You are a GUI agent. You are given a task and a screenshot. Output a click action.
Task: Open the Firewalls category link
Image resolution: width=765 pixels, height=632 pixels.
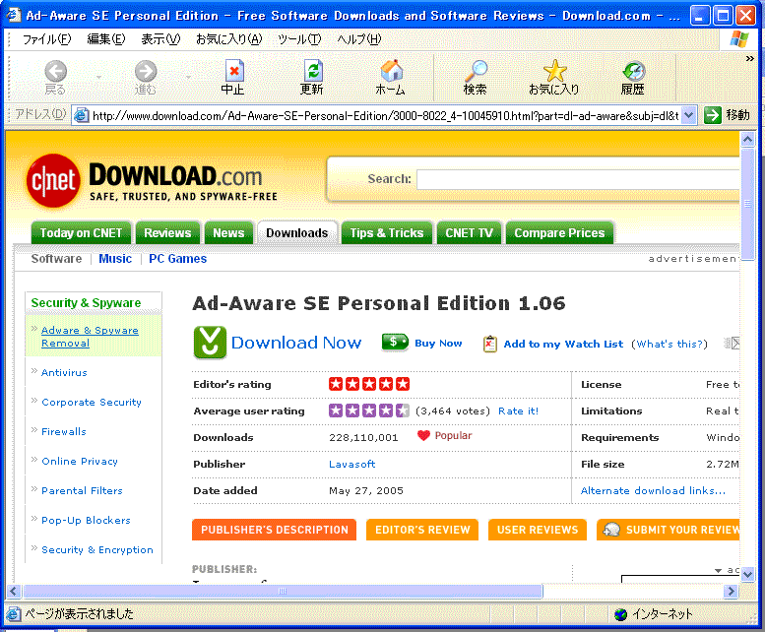[64, 431]
